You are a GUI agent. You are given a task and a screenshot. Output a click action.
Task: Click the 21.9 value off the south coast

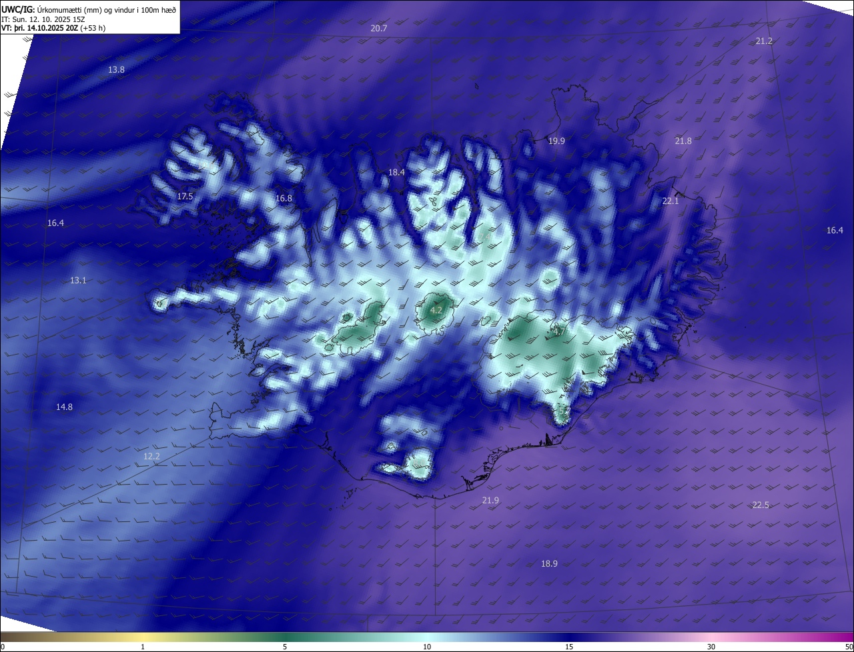[490, 501]
